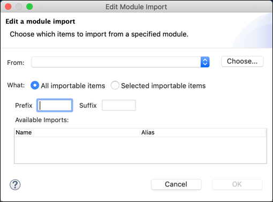Viewport: 273px width, 202px height.
Task: Select Selected importable items radio button
Action: (x=115, y=85)
